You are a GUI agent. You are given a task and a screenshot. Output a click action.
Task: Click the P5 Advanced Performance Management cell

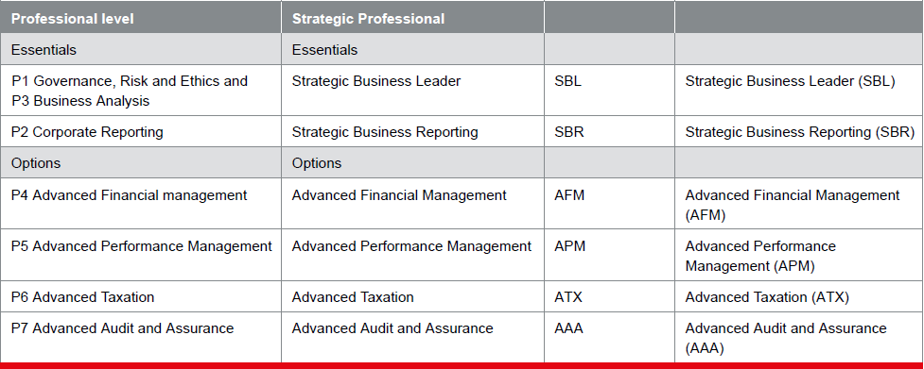point(140,255)
